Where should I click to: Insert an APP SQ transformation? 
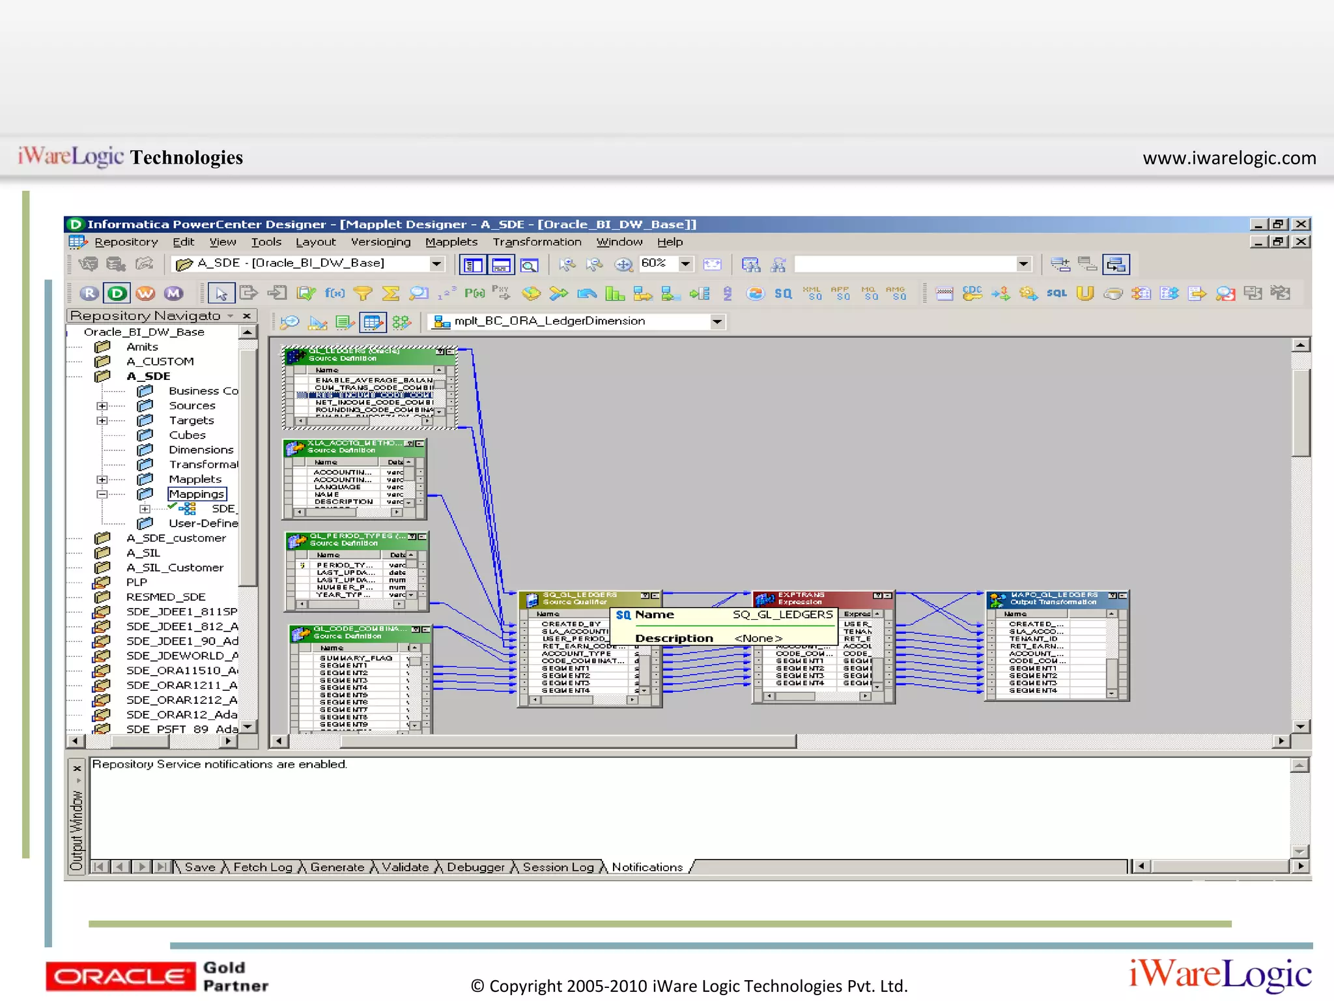(x=840, y=293)
